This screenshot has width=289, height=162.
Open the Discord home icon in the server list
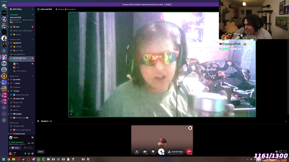pyautogui.click(x=4, y=6)
